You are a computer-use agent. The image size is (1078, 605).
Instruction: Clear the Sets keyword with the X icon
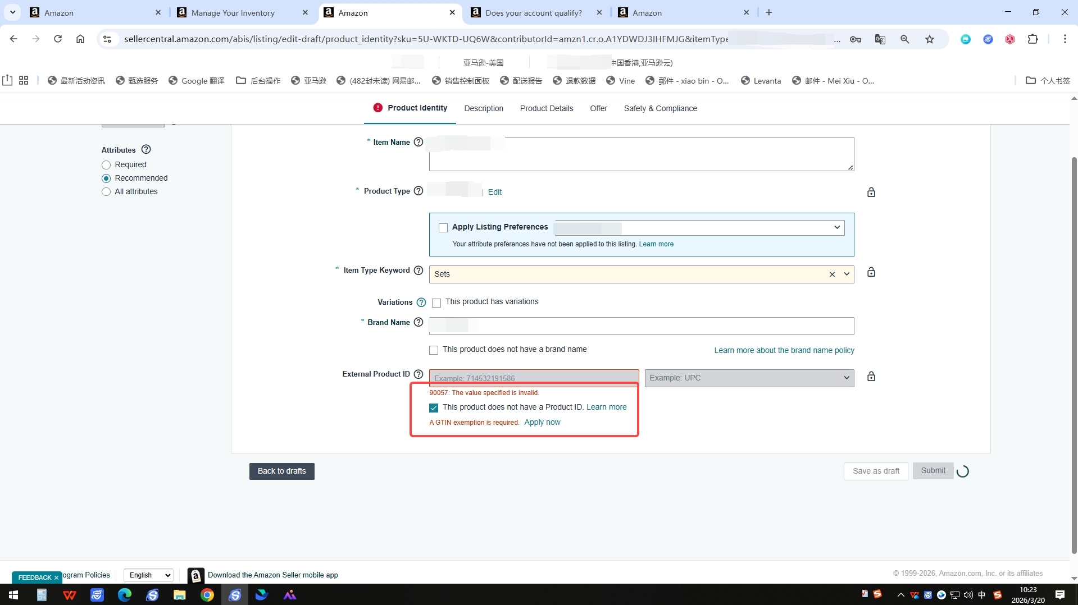(832, 274)
